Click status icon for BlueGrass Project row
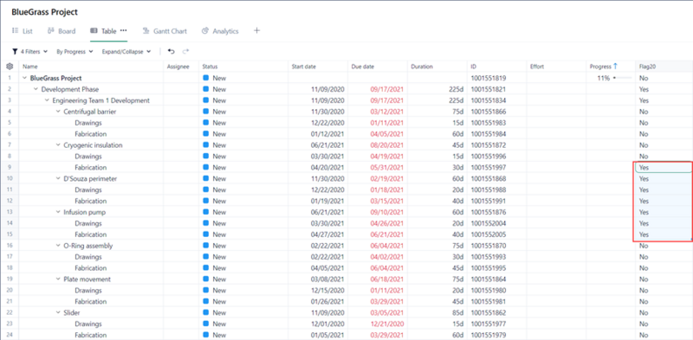Viewport: 693px width, 340px height. coord(205,78)
